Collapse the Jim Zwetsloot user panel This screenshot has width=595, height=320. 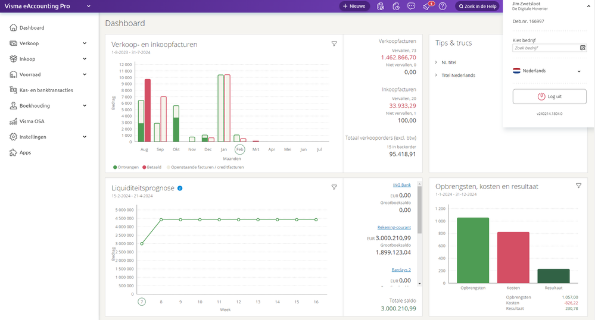point(588,6)
